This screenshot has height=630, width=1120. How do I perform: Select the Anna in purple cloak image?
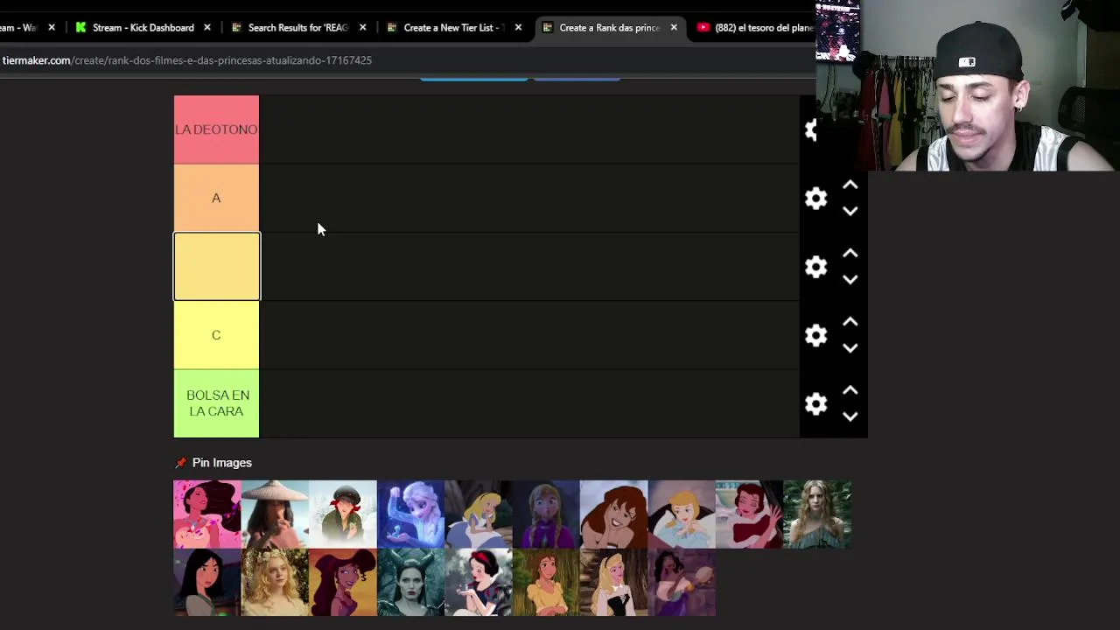coord(546,514)
